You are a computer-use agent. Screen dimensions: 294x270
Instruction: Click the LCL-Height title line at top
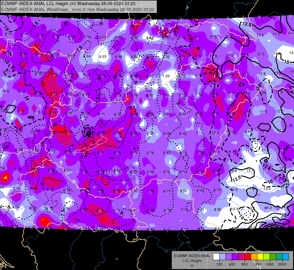coord(68,4)
